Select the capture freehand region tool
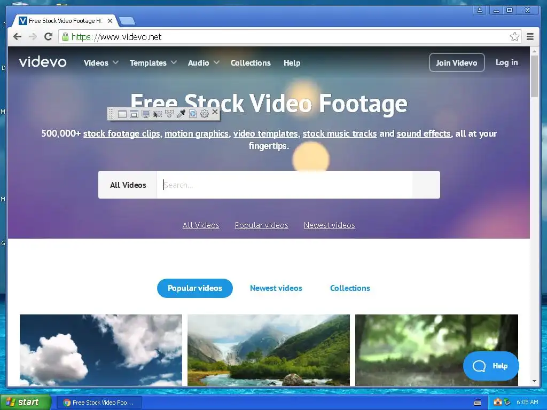The width and height of the screenshot is (547, 410). pyautogui.click(x=169, y=114)
